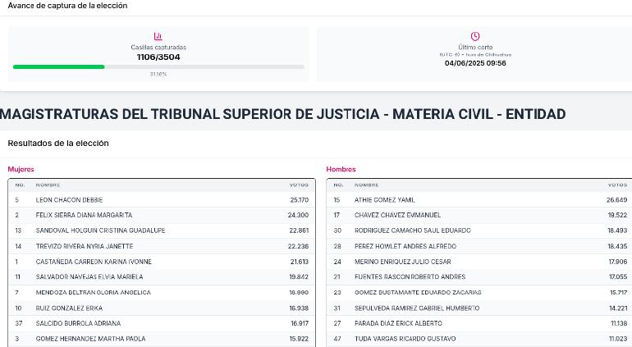Select the LEON CHACON DEBBIE row
The width and height of the screenshot is (632, 347).
(162, 200)
